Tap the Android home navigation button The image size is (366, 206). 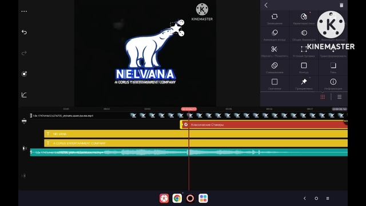pyautogui.click(x=316, y=199)
